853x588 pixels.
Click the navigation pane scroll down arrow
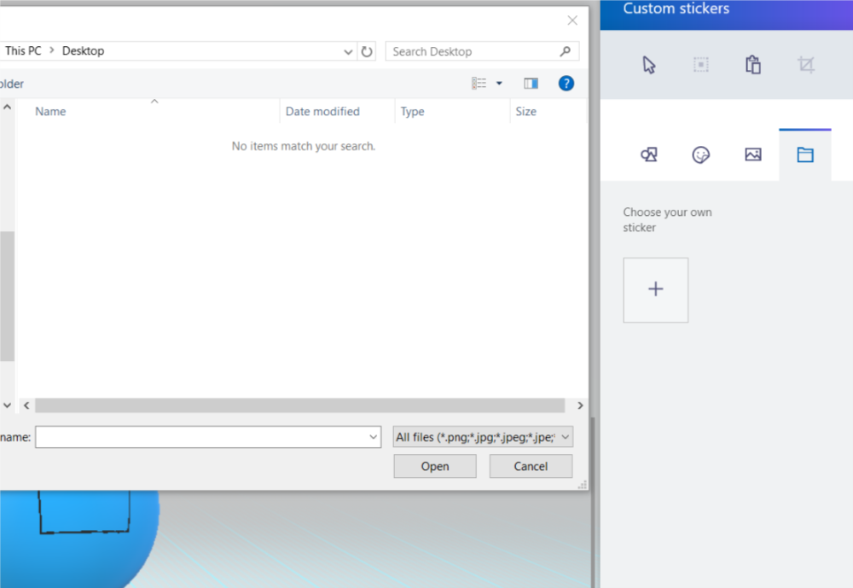[7, 405]
